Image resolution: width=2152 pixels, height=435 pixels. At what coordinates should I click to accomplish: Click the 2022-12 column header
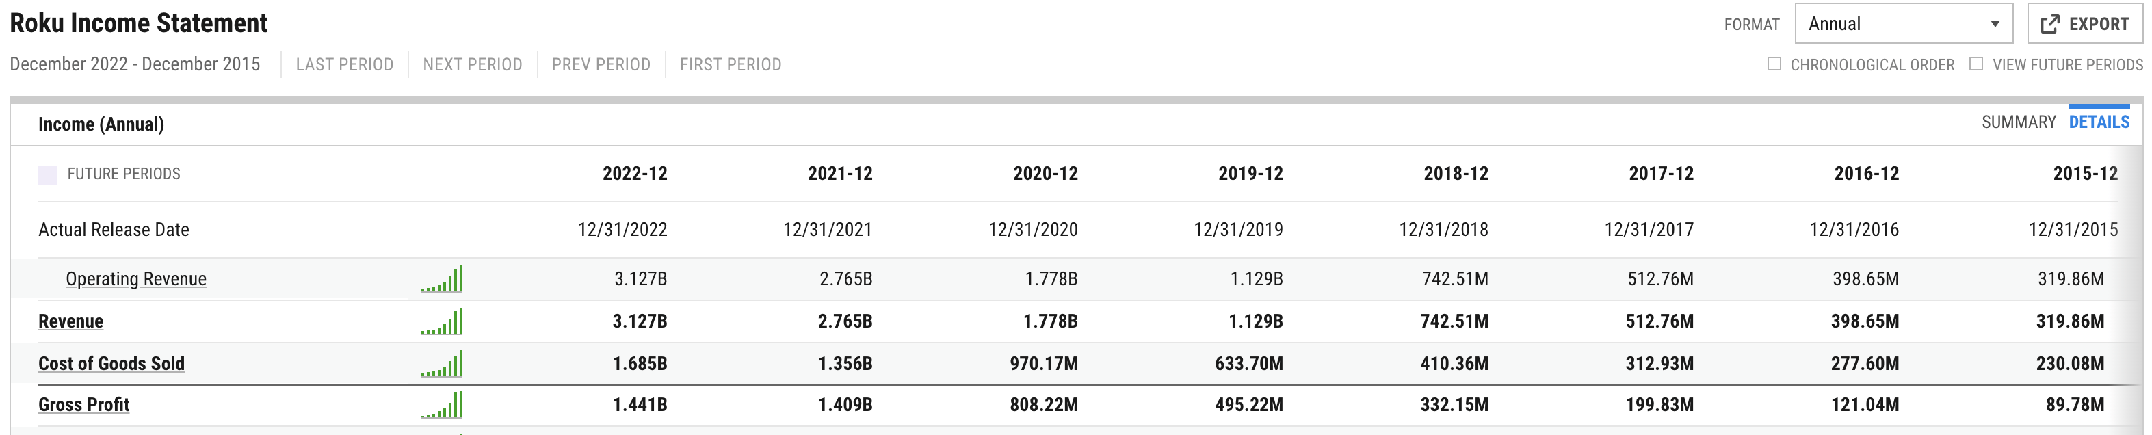(635, 174)
